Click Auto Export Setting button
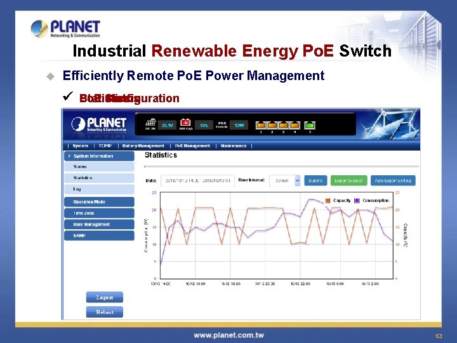Screen dimensions: 457x343 tap(393, 180)
